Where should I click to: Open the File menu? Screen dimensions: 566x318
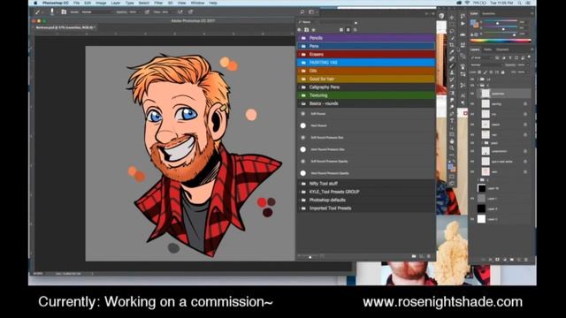pyautogui.click(x=77, y=3)
